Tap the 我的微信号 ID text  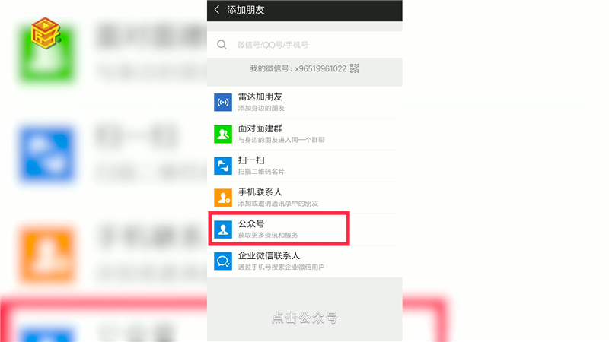[298, 68]
